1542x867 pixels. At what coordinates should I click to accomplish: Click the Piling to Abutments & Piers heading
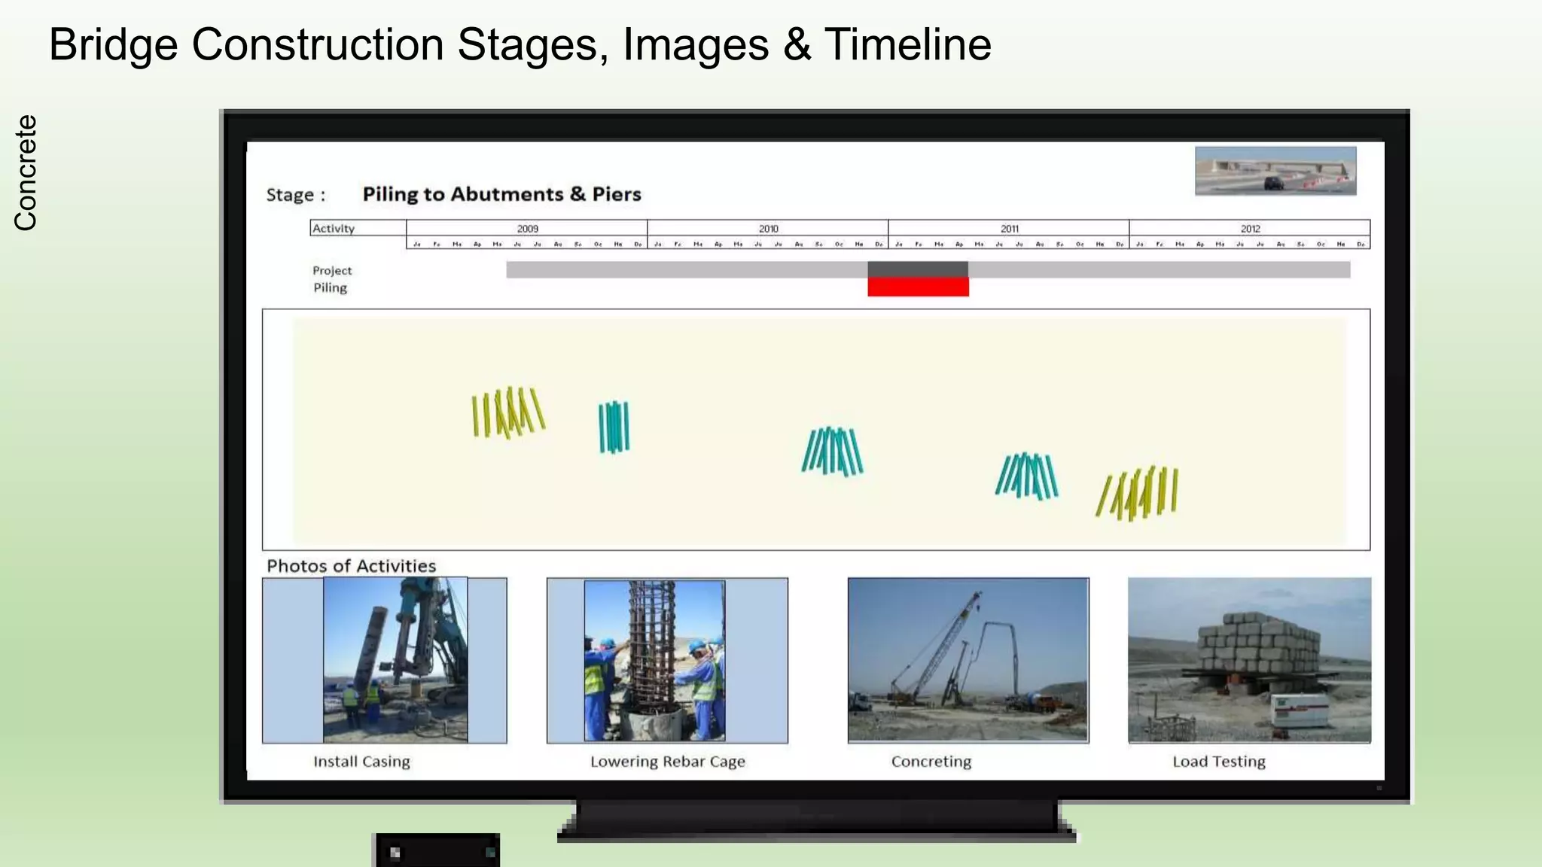[x=501, y=194]
